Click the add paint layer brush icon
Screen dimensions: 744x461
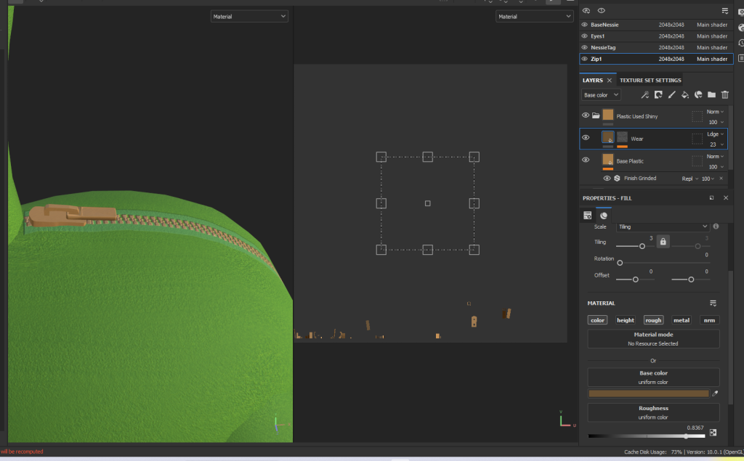click(671, 95)
